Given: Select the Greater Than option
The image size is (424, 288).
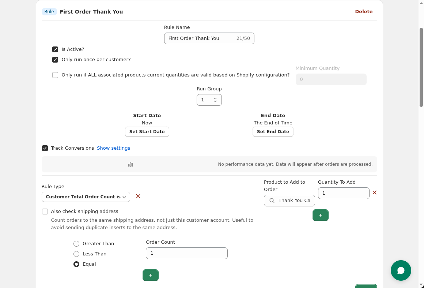Looking at the screenshot, I should 76,243.
